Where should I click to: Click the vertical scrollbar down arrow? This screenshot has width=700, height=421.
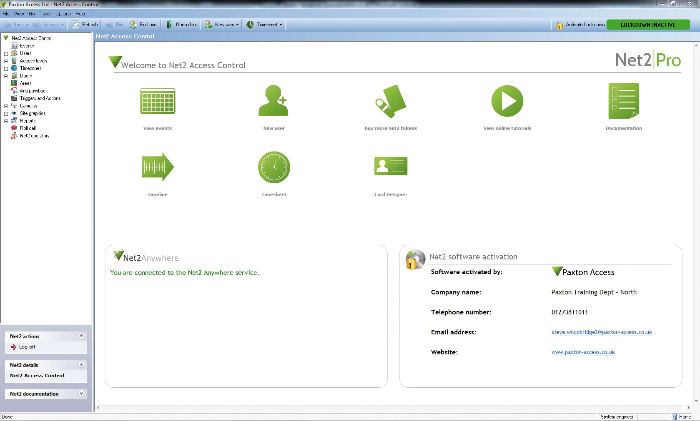pyautogui.click(x=696, y=401)
